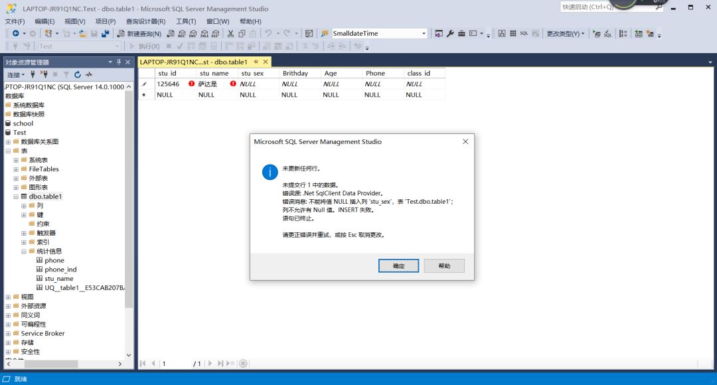Screen dimensions: 717x385
Task: Open the 更改类型(Y) dropdown
Action: (x=566, y=33)
